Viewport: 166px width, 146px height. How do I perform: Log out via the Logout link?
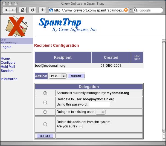(x=6, y=47)
